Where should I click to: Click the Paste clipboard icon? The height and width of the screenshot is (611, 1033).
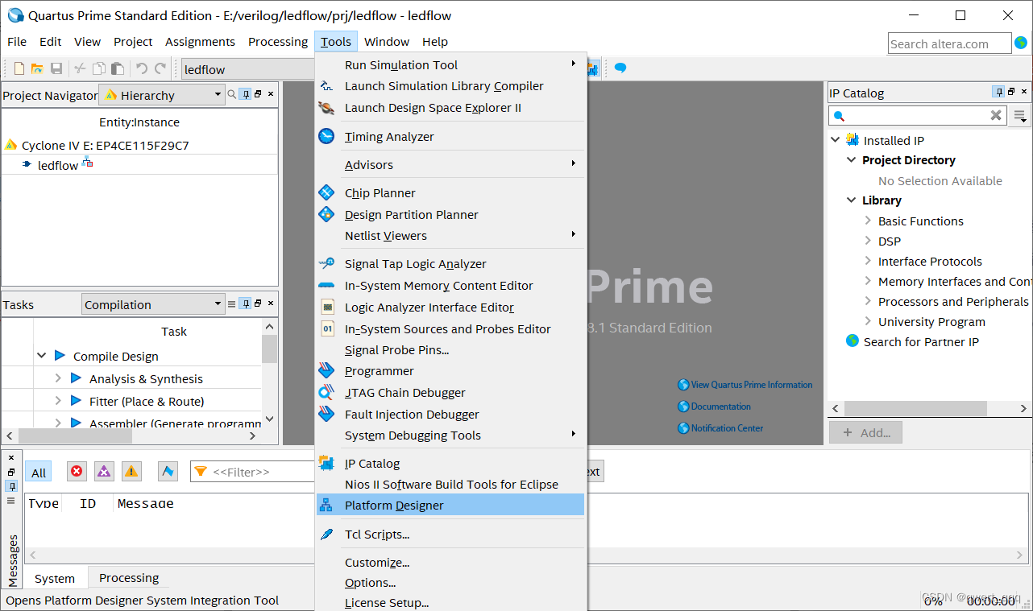tap(118, 69)
